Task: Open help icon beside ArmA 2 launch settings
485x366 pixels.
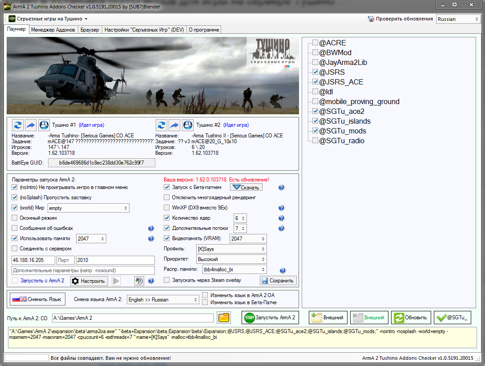Action: [151, 281]
